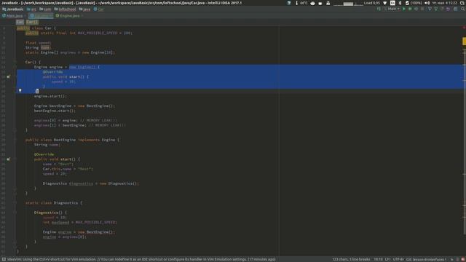Image resolution: width=466 pixels, height=262 pixels.
Task: Click the Stop button in run toolbar
Action: tap(422, 9)
